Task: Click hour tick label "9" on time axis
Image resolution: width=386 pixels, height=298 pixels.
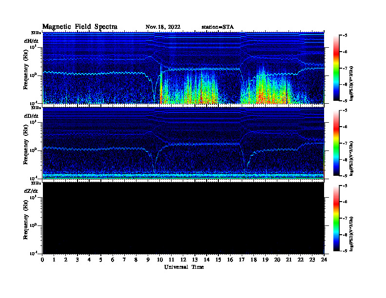Action: coord(148,260)
